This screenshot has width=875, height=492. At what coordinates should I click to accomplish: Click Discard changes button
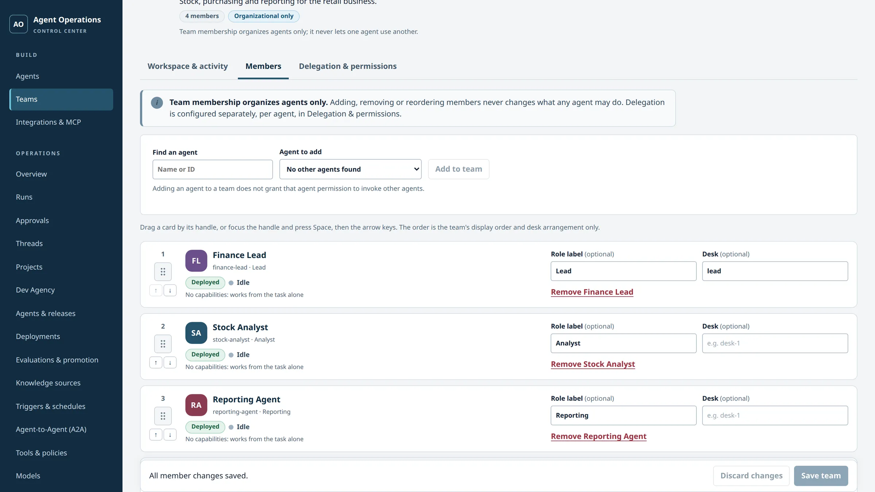pos(751,476)
